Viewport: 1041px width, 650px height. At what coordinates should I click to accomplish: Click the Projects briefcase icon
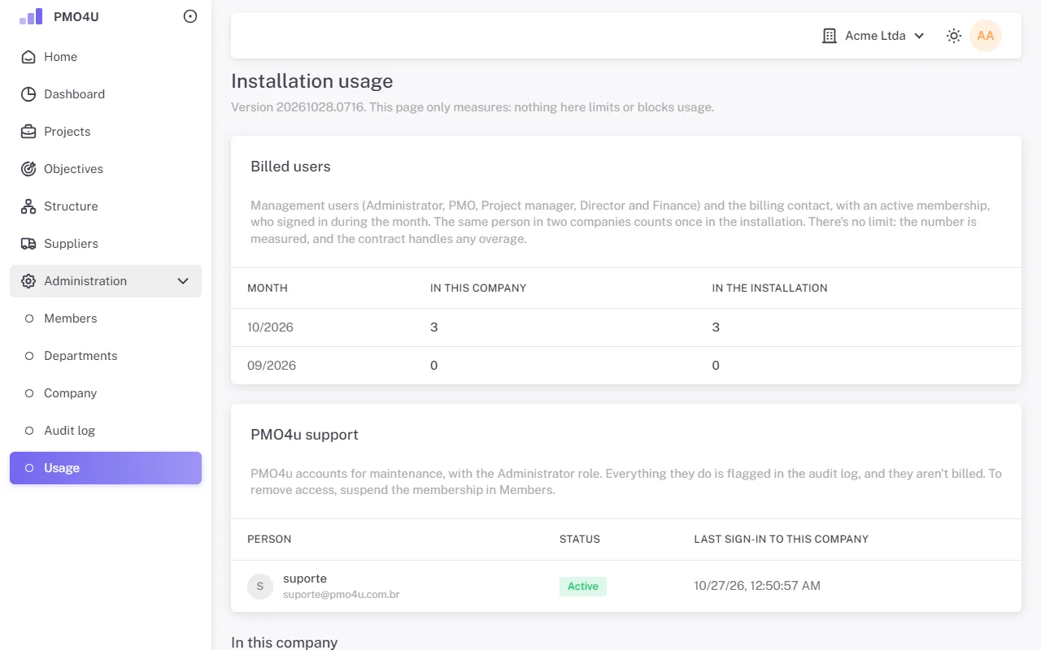pos(28,132)
